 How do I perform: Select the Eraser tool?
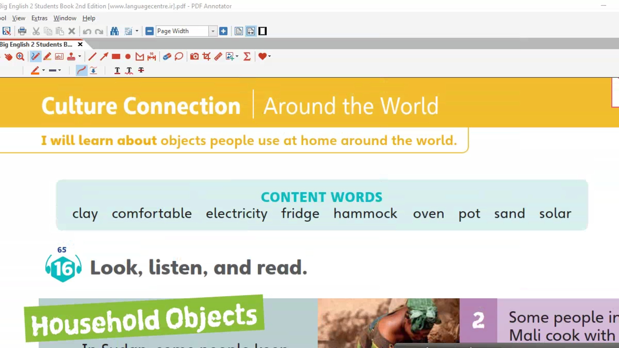pos(167,57)
